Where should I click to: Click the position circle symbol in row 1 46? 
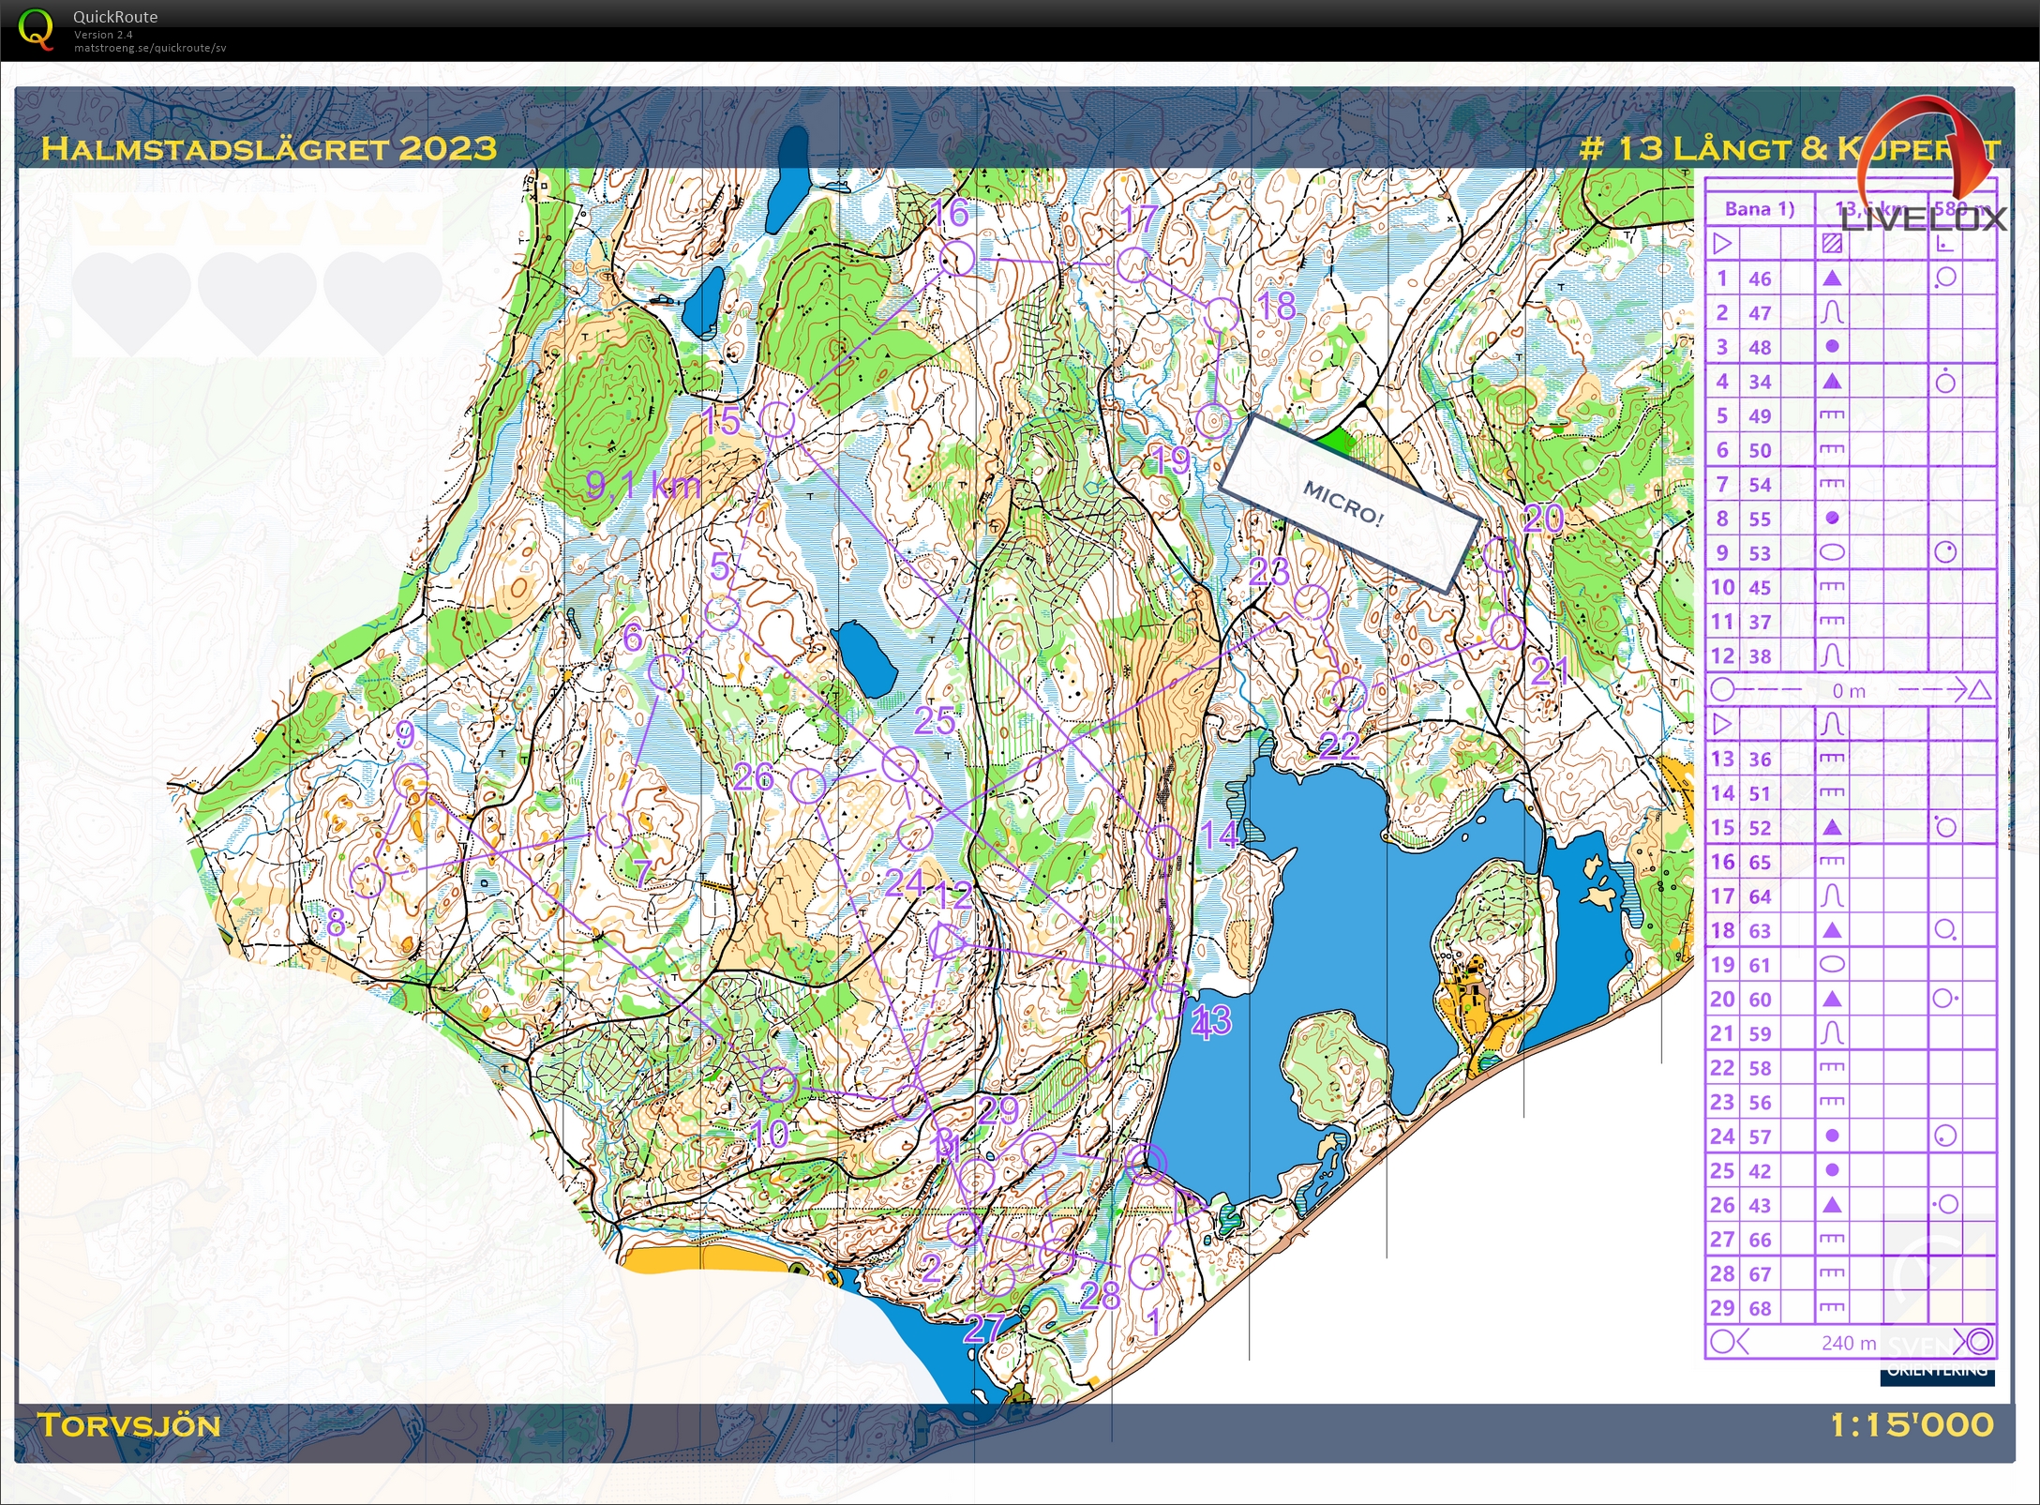click(x=1945, y=278)
